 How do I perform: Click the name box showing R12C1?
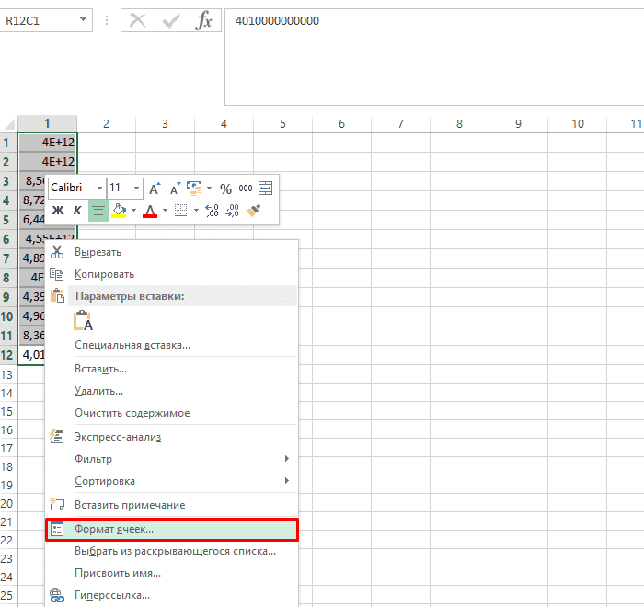[x=40, y=20]
